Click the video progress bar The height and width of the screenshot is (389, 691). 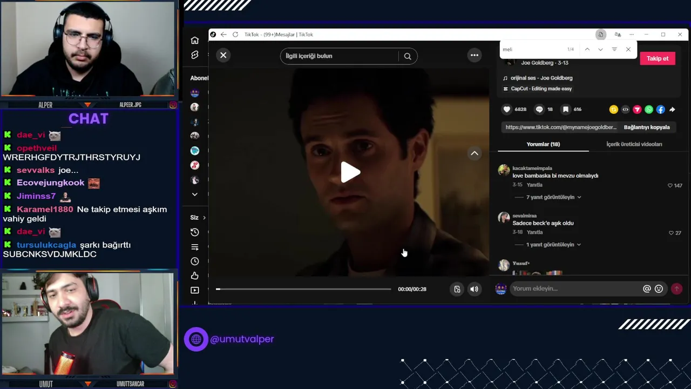point(303,289)
